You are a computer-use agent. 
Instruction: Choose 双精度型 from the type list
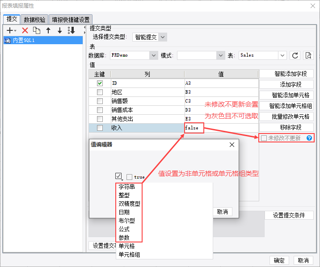click(130, 204)
